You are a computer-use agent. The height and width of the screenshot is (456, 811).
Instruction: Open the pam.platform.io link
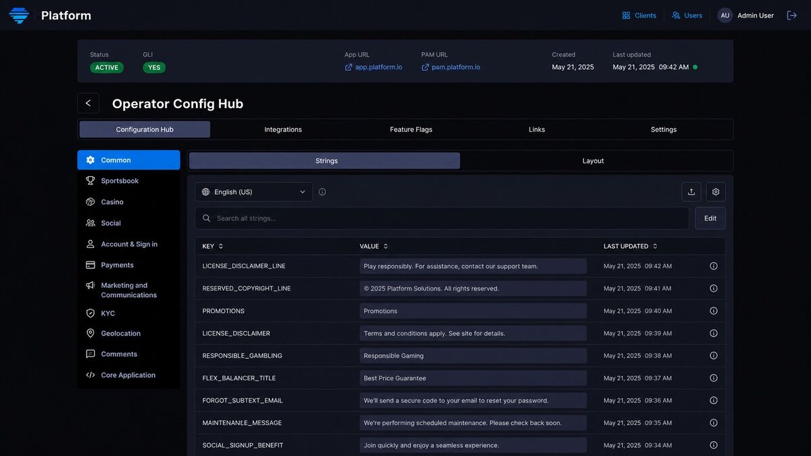pyautogui.click(x=451, y=68)
